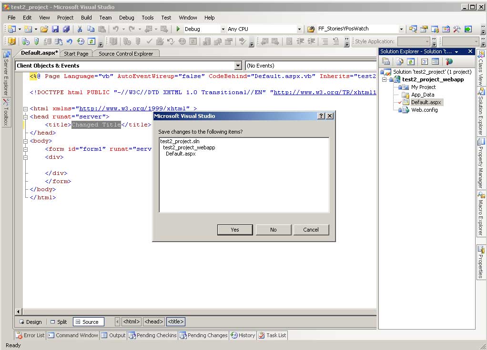Open the Any CPU platform dropdown
The height and width of the screenshot is (350, 487).
[x=299, y=29]
